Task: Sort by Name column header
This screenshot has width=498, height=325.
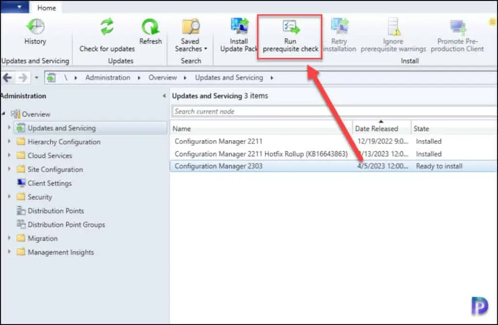Action: click(261, 128)
